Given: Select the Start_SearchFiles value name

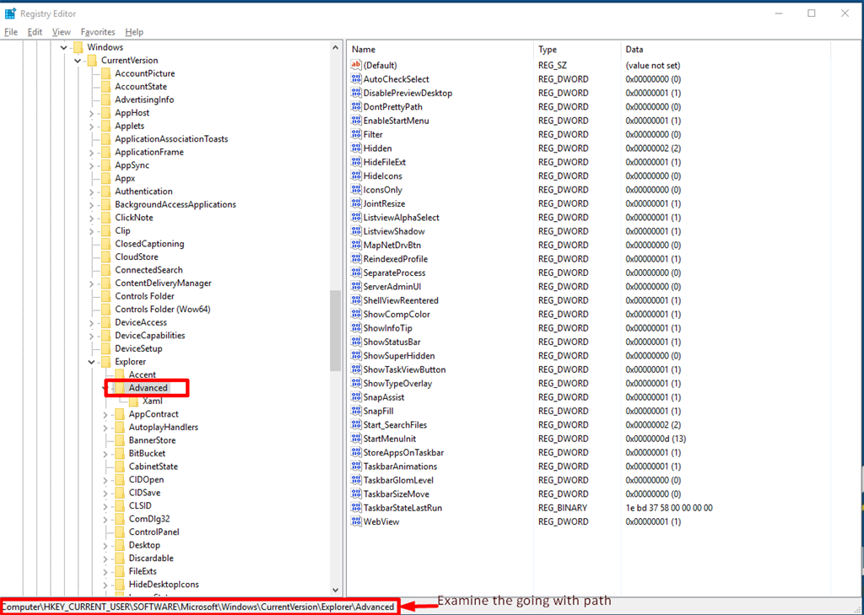Looking at the screenshot, I should 395,425.
